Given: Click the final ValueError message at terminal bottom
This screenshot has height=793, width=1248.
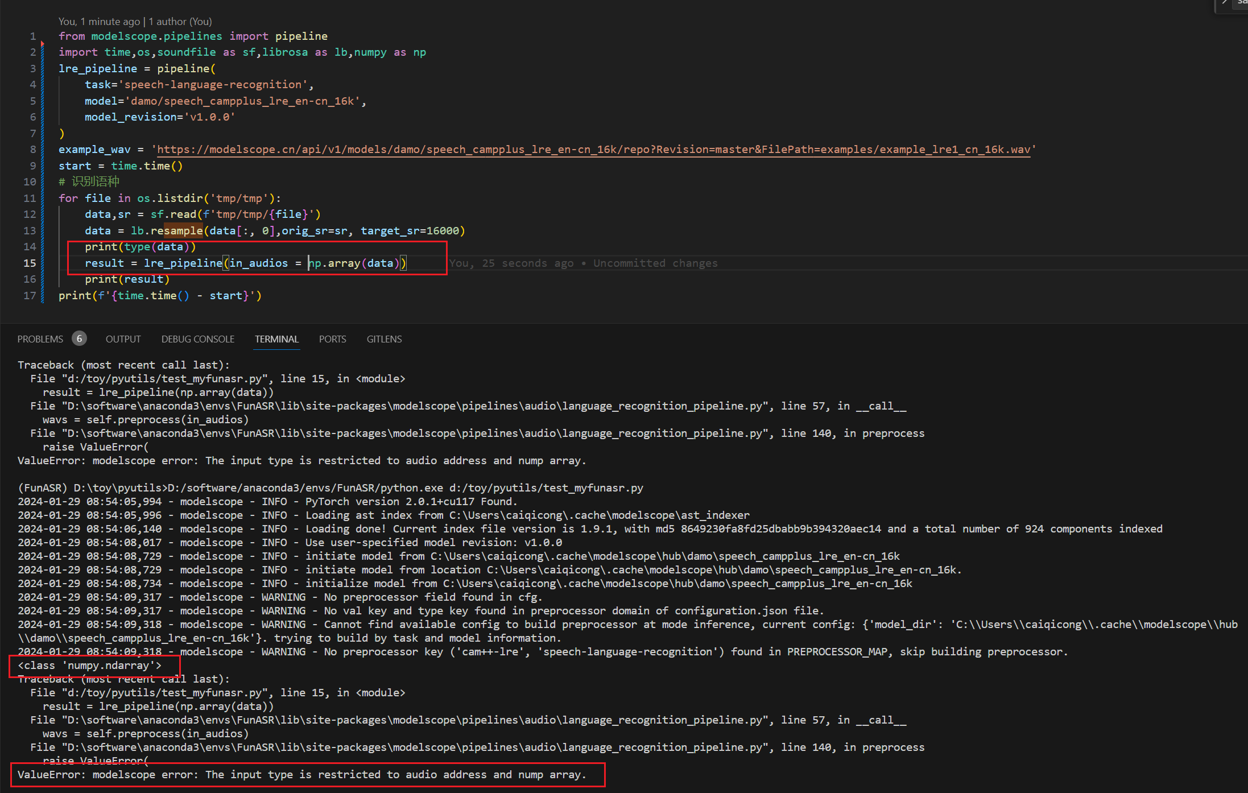Looking at the screenshot, I should [302, 775].
